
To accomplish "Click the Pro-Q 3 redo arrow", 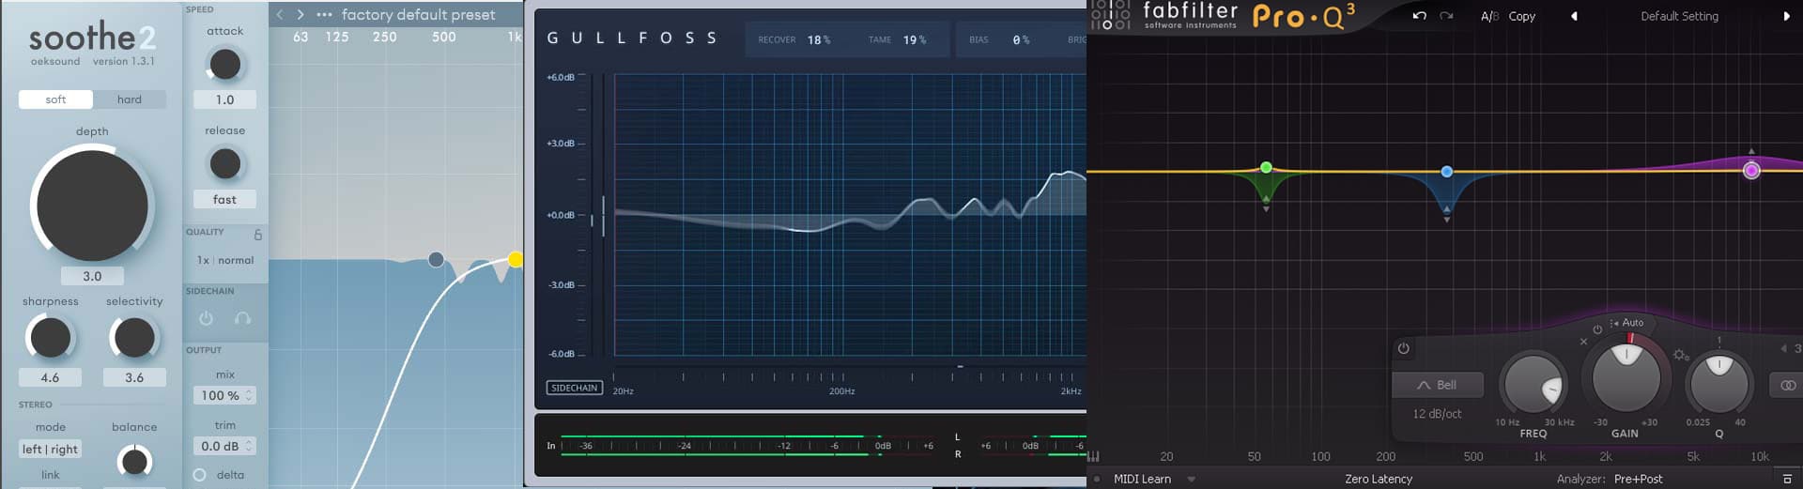I will [1446, 16].
